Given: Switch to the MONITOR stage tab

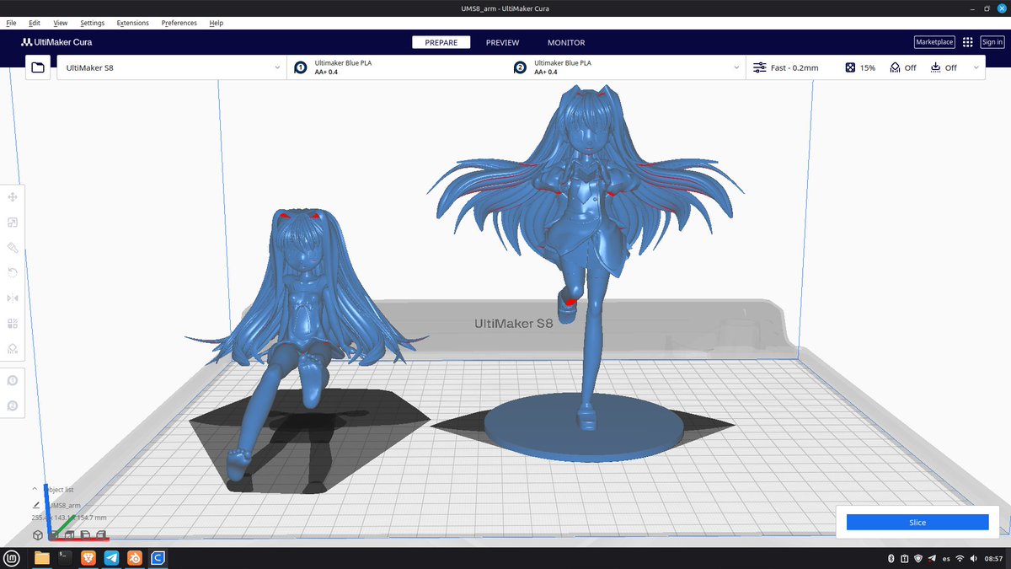Looking at the screenshot, I should pos(566,42).
